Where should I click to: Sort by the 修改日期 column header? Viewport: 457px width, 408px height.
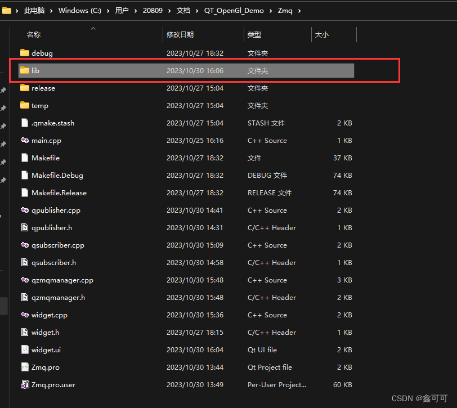[180, 35]
